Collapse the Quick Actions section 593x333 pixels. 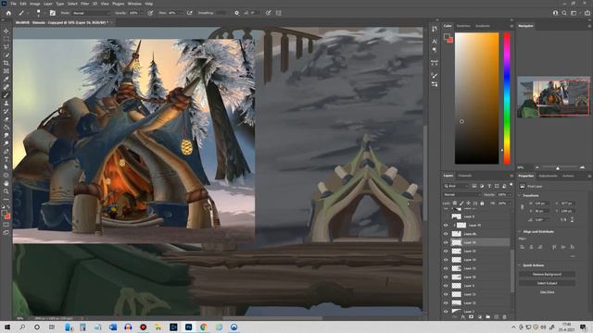(x=520, y=265)
